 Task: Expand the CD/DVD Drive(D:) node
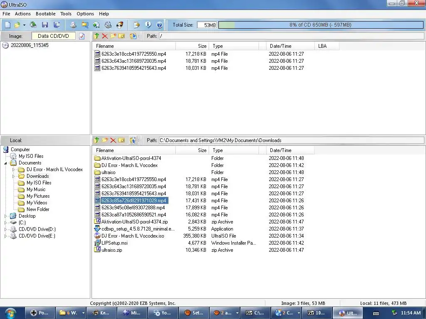5,229
